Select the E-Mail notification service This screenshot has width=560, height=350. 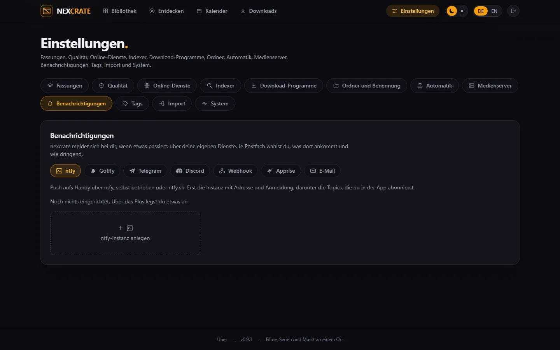[x=322, y=171]
